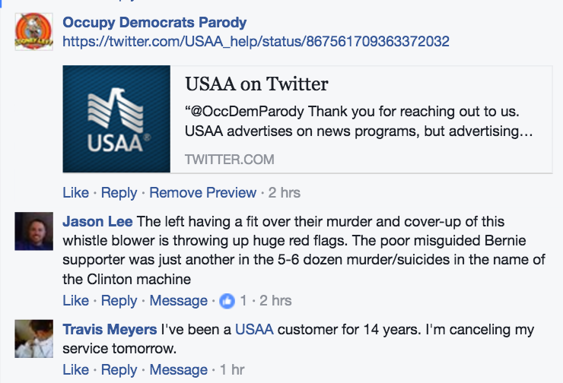Viewport: 563px width, 383px height.
Task: Reply to Jason Lee's comment
Action: coord(119,301)
